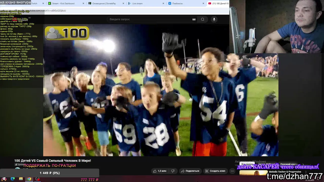The height and width of the screenshot is (182, 324).
Task: Open options menu for Melodic Techno video
Action: point(306,172)
